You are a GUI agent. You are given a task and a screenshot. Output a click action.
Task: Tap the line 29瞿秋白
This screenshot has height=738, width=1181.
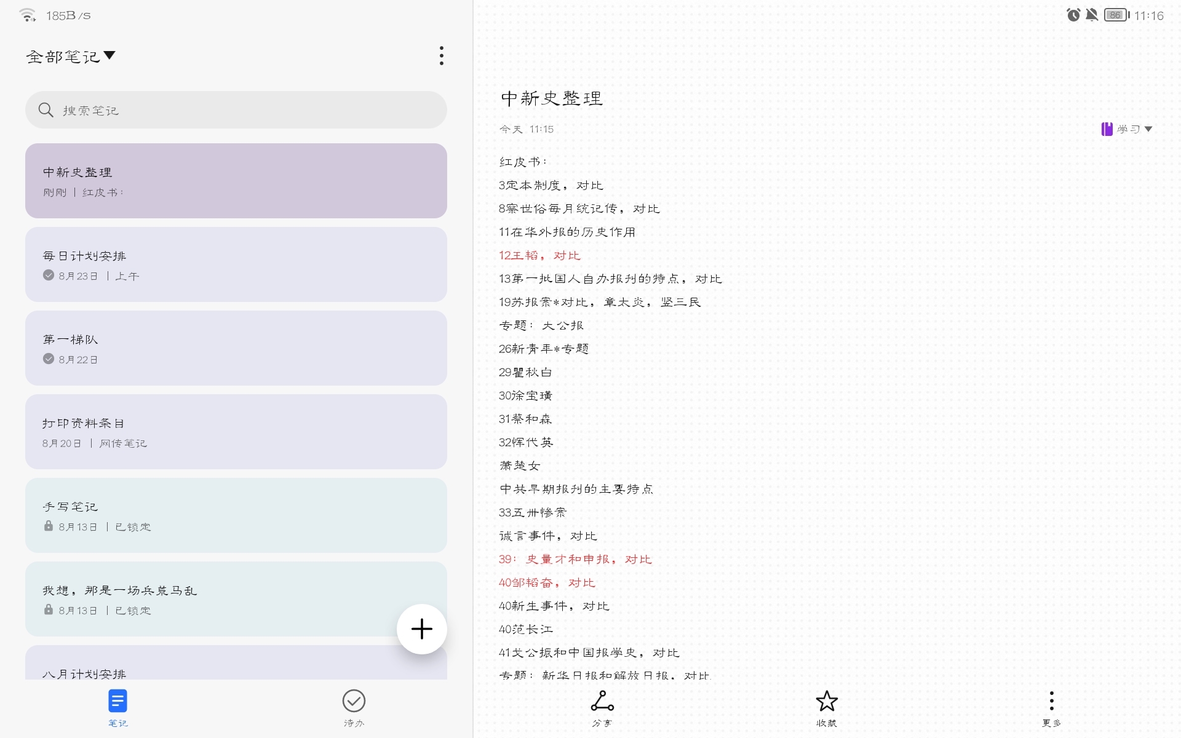525,372
